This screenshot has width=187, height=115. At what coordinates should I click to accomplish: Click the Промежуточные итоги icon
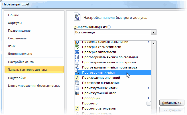coord(77,88)
